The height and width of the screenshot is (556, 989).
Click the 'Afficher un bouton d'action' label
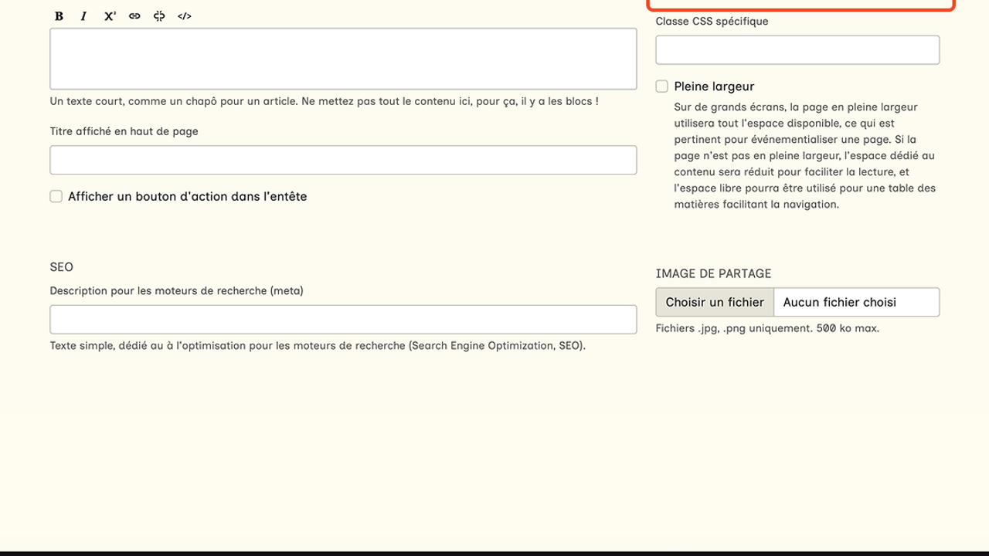(x=188, y=197)
